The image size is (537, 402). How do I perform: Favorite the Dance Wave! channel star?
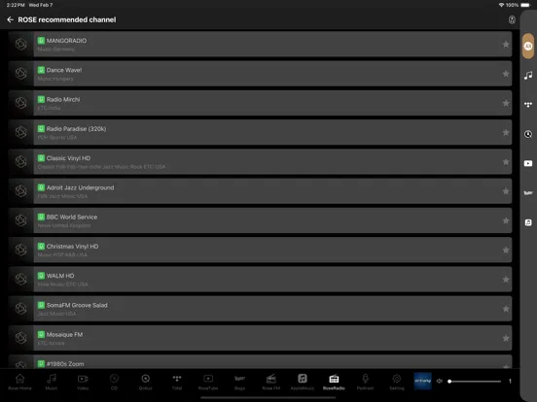[x=506, y=74]
